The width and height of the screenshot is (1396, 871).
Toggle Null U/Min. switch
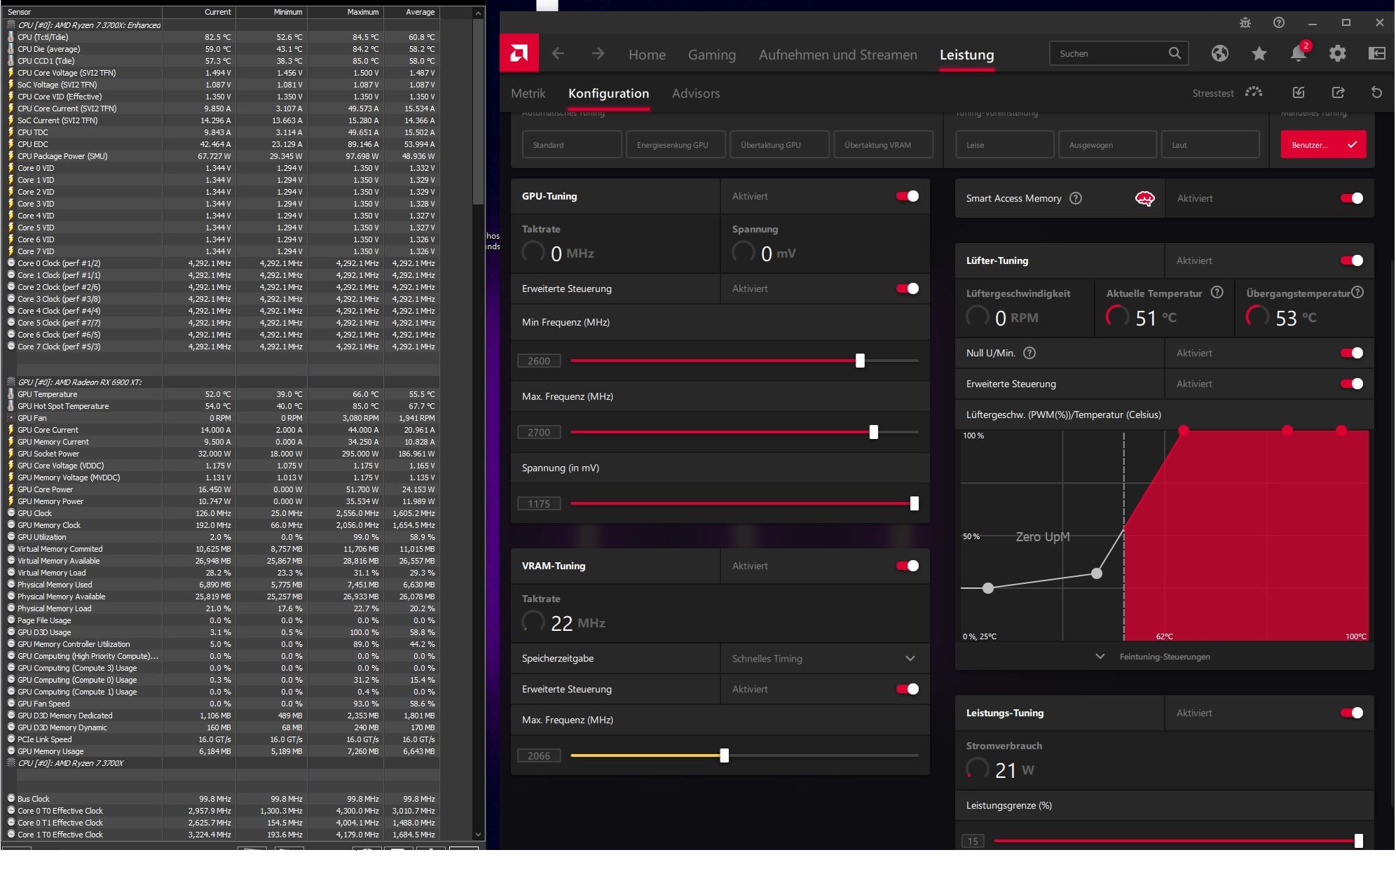click(x=1352, y=353)
